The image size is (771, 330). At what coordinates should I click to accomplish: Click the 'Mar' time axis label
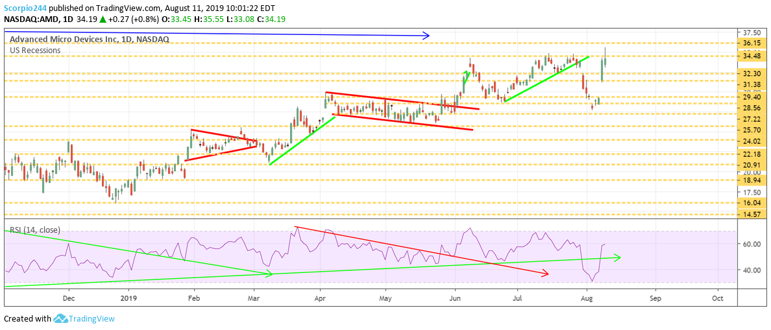(254, 298)
